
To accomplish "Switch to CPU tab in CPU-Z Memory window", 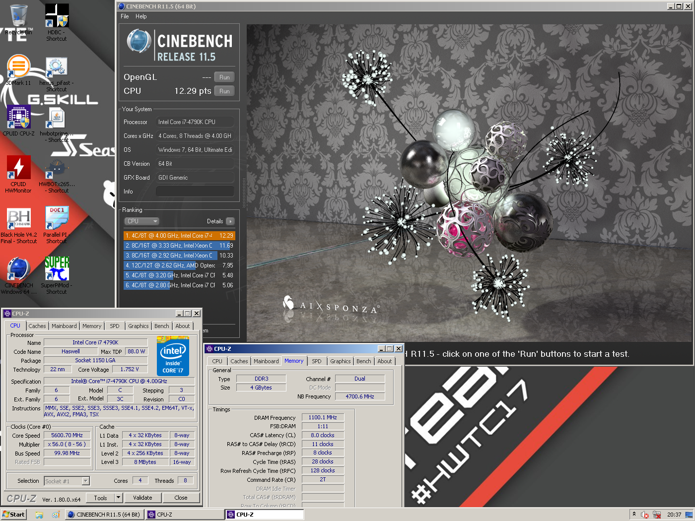I will 217,361.
